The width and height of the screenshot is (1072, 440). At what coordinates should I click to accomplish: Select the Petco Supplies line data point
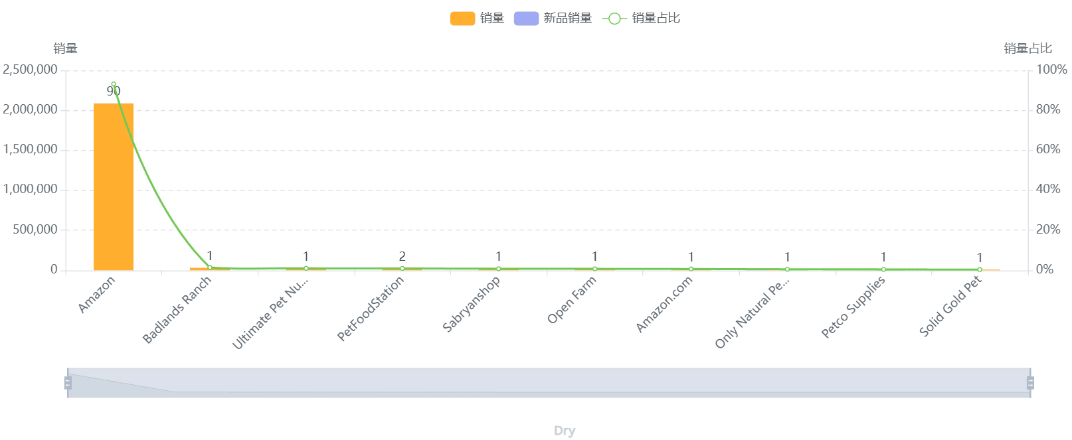883,269
